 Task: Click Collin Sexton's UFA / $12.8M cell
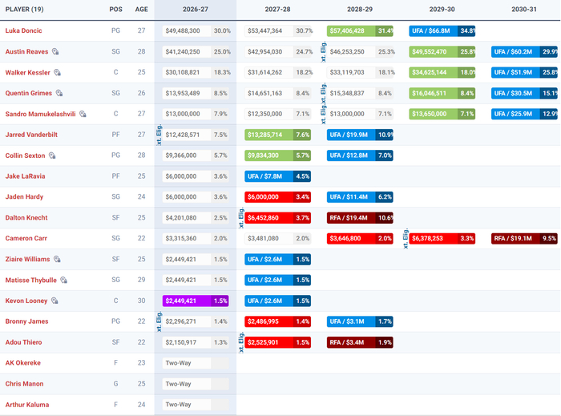(x=360, y=155)
